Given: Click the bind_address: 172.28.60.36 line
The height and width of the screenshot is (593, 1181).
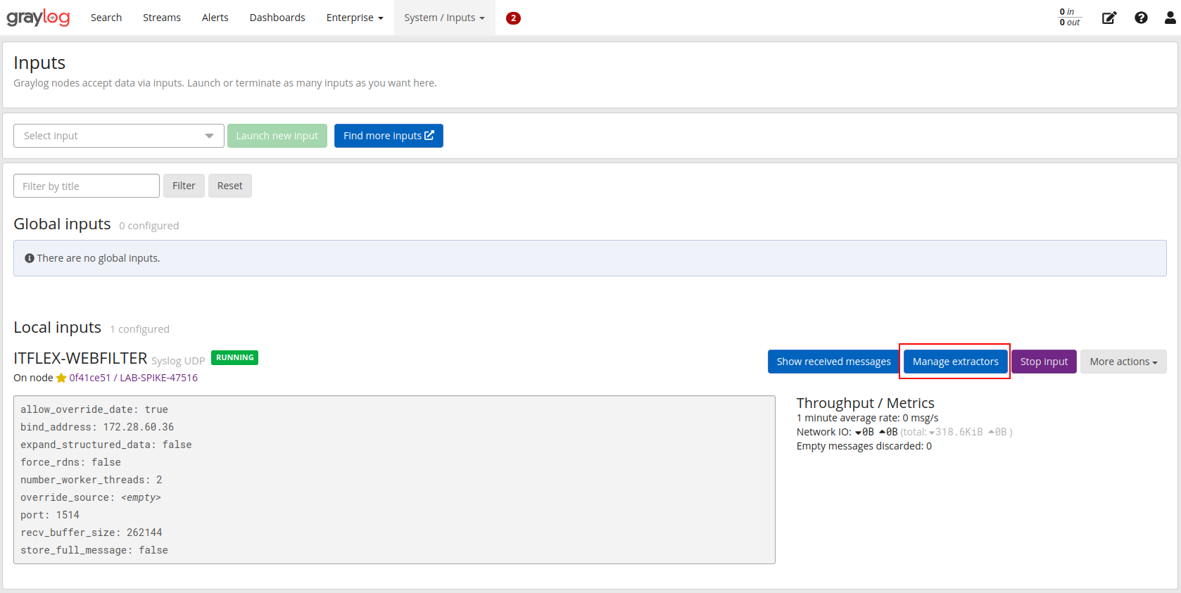Looking at the screenshot, I should (97, 427).
